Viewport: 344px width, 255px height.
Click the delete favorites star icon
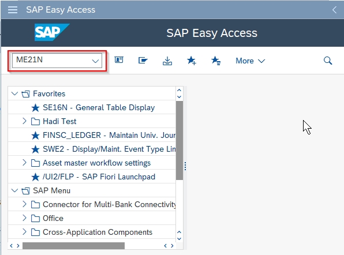[216, 61]
